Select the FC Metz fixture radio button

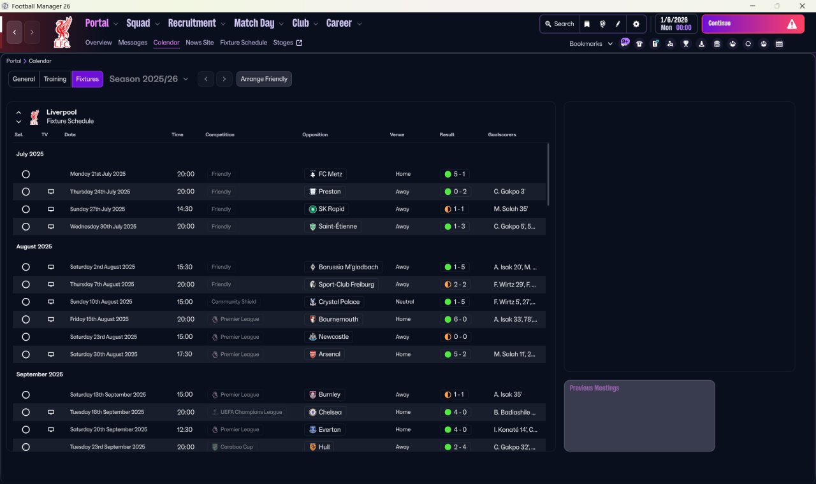[25, 174]
